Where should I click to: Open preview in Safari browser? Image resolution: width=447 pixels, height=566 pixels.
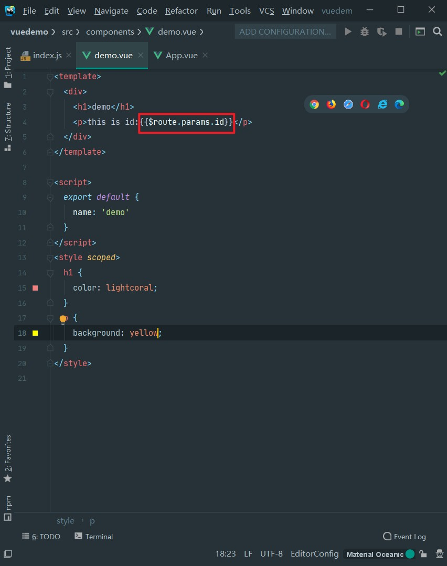(x=348, y=104)
